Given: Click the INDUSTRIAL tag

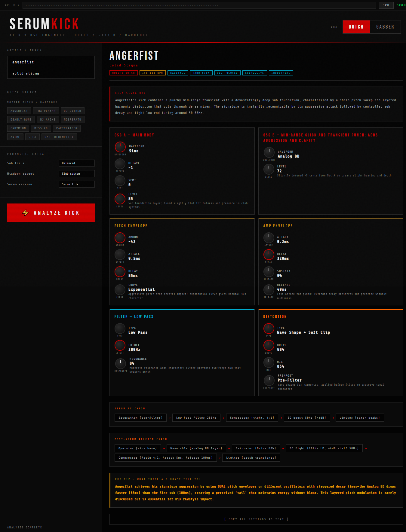Looking at the screenshot, I should pyautogui.click(x=281, y=73).
